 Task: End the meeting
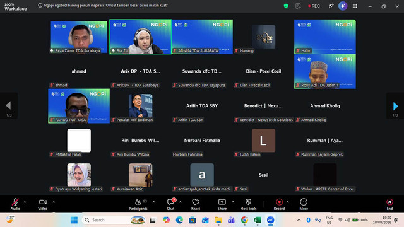pos(389,204)
